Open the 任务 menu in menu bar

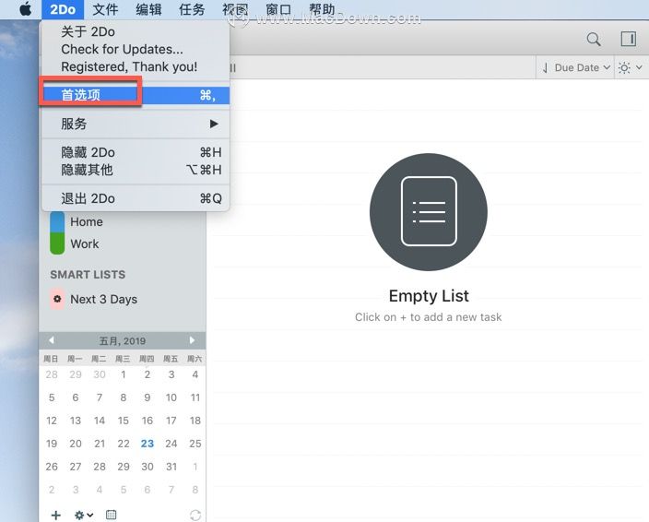(192, 9)
